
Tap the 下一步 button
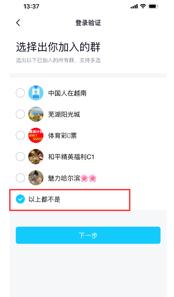88,235
